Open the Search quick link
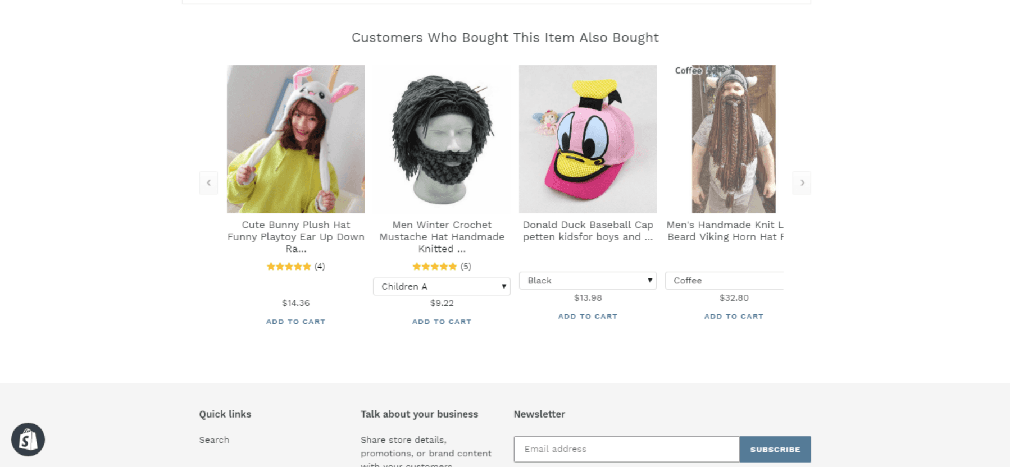 pyautogui.click(x=214, y=440)
